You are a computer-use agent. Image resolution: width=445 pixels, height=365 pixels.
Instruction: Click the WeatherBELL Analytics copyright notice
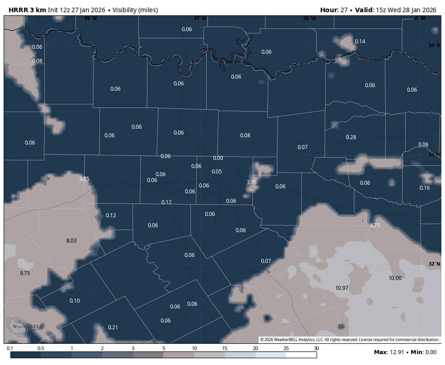[x=350, y=340]
